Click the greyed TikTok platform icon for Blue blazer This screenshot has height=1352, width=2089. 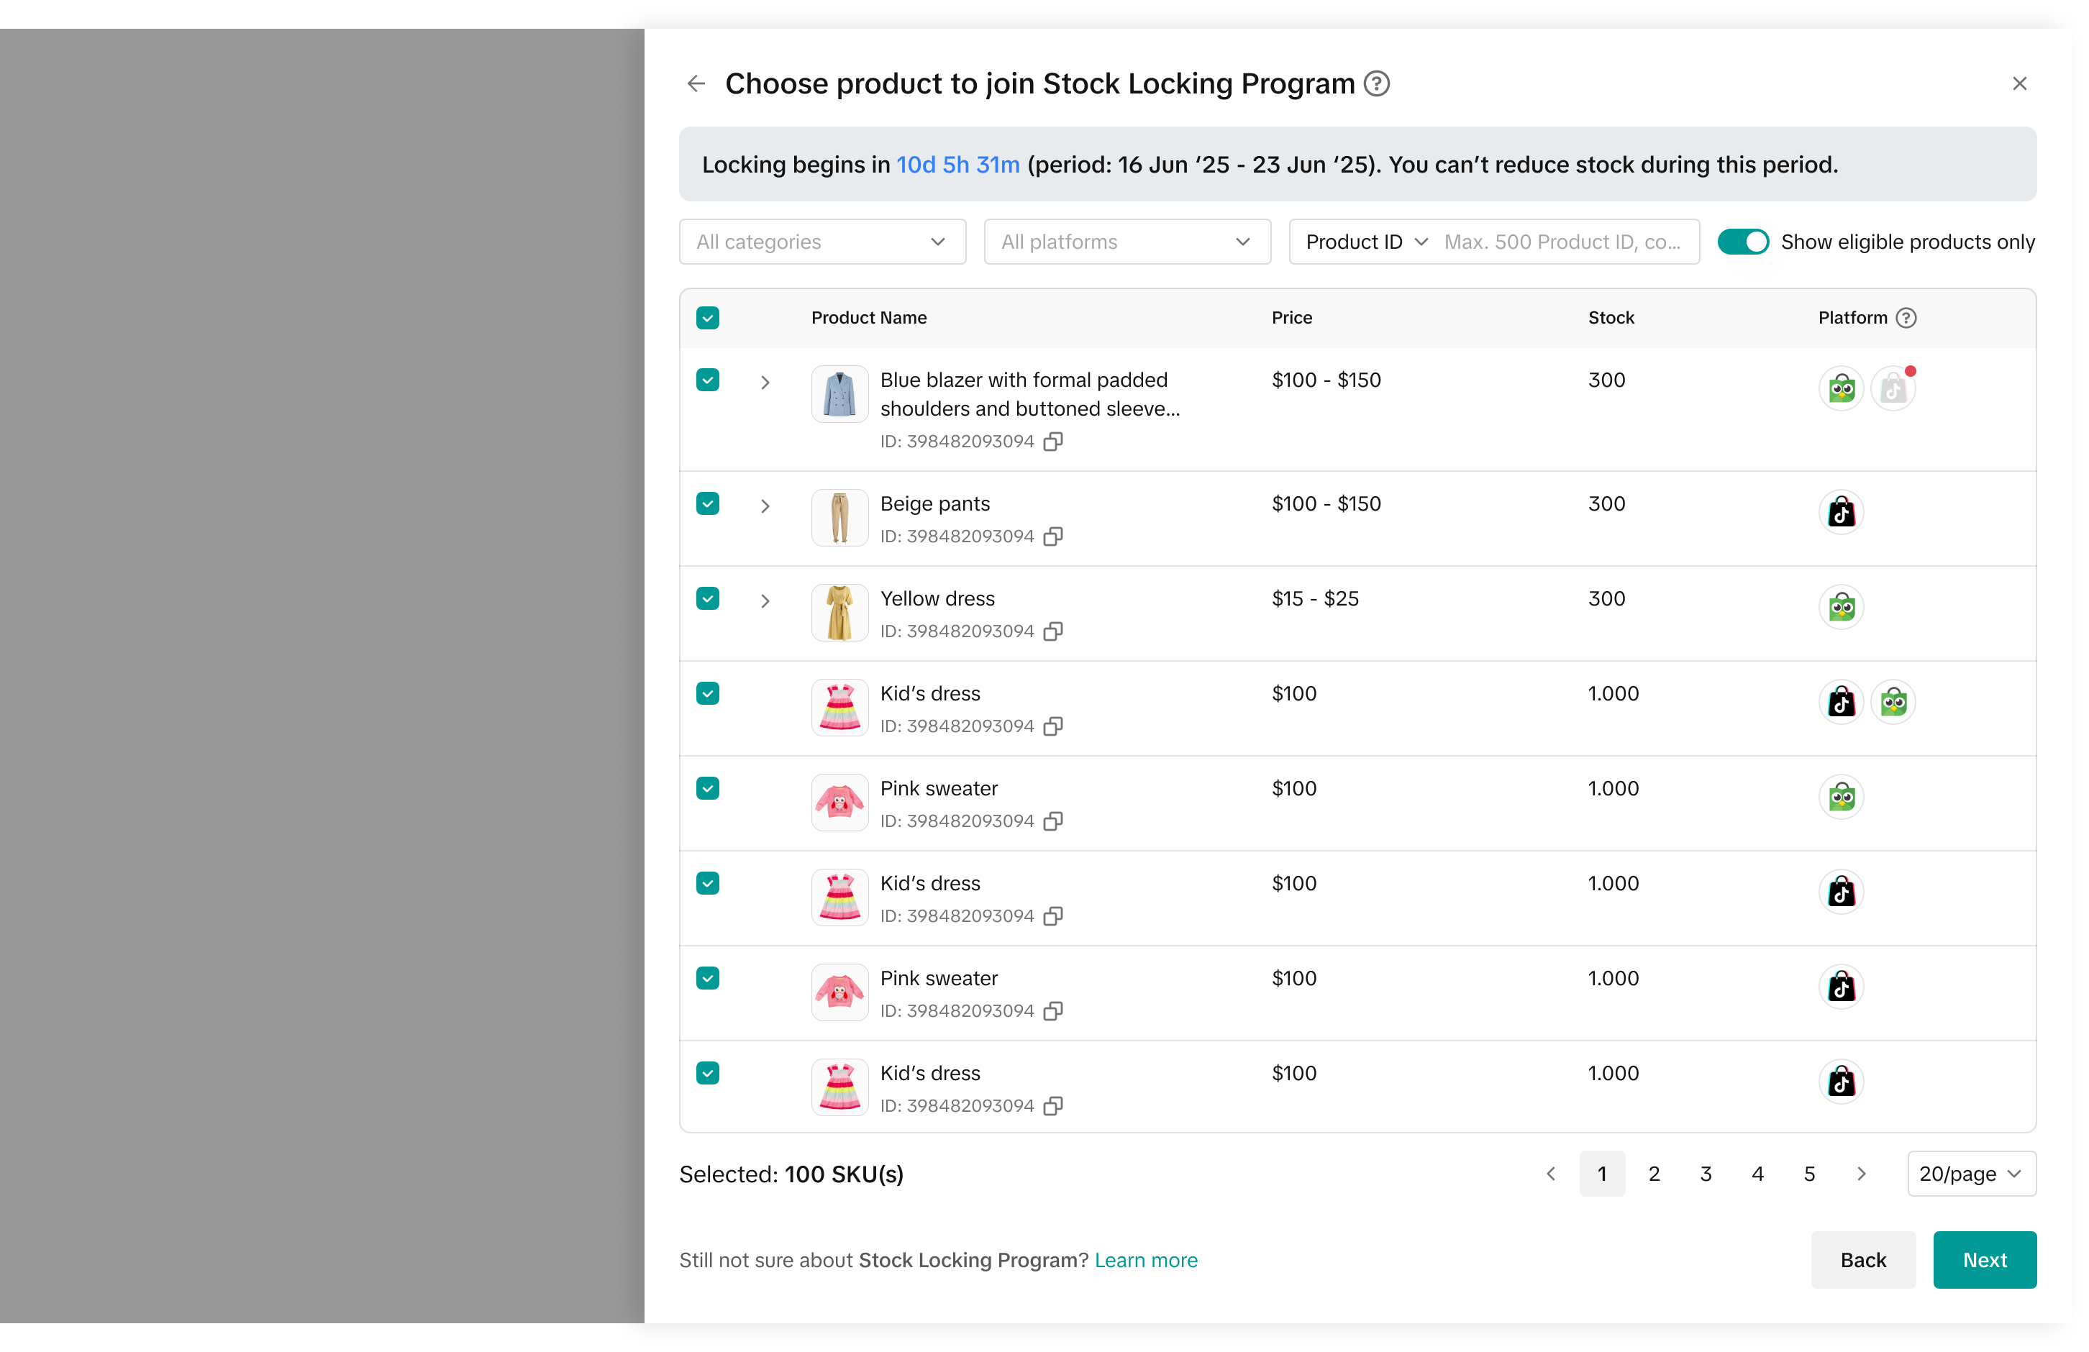point(1893,388)
